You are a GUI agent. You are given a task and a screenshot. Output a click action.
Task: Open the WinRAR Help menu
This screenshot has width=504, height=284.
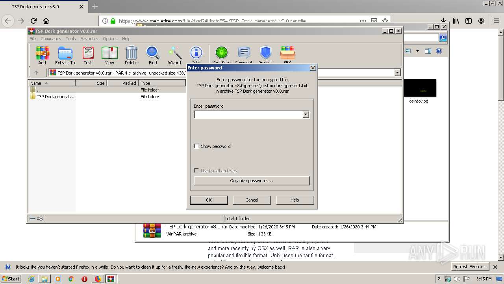[126, 39]
